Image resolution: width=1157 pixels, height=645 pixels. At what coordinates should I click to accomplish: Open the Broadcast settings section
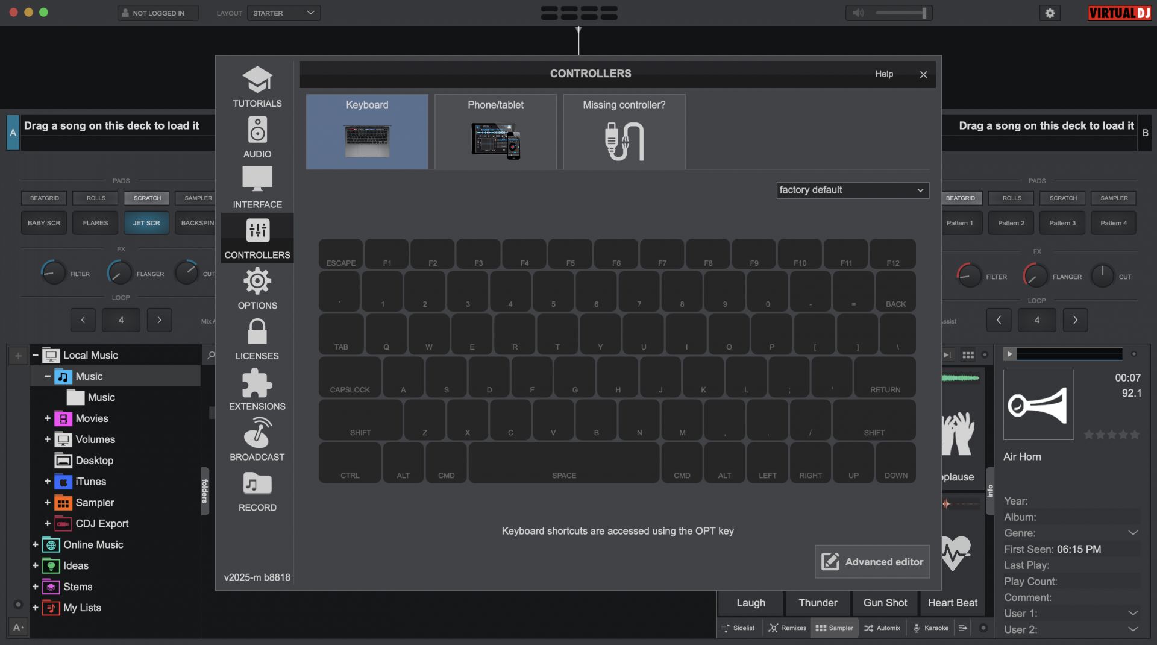coord(257,441)
